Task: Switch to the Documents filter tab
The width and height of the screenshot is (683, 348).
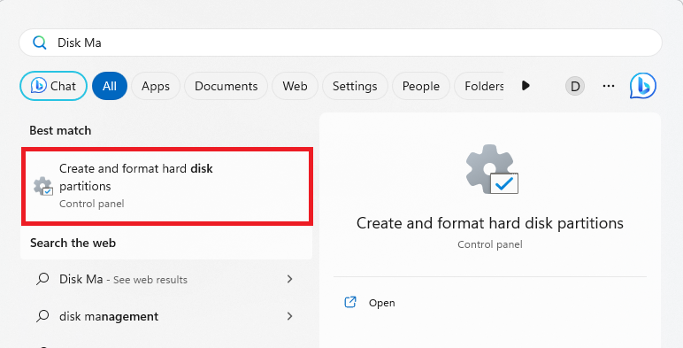Action: [226, 86]
